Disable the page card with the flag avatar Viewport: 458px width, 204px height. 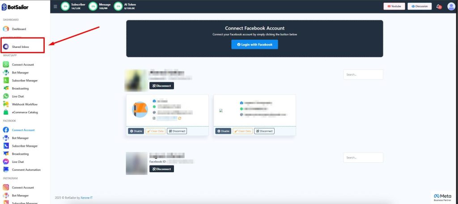pyautogui.click(x=136, y=131)
